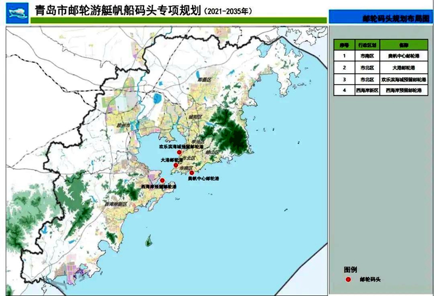
Task: Click the 城阳区 label on the map
Action: pyautogui.click(x=194, y=116)
